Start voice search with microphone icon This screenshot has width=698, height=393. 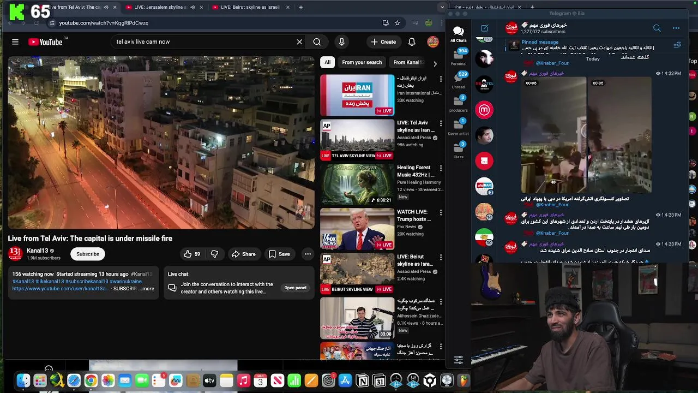tap(341, 42)
